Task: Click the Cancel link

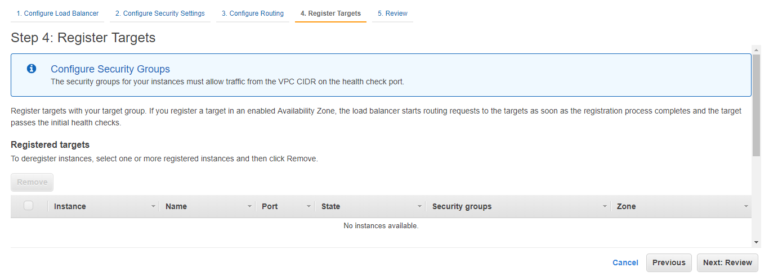Action: click(625, 263)
